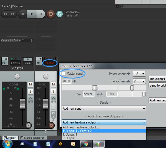Solo the master track with S
The width and height of the screenshot is (166, 148).
(x=30, y=91)
